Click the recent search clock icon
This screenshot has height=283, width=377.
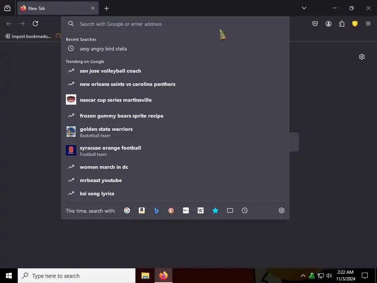click(71, 48)
